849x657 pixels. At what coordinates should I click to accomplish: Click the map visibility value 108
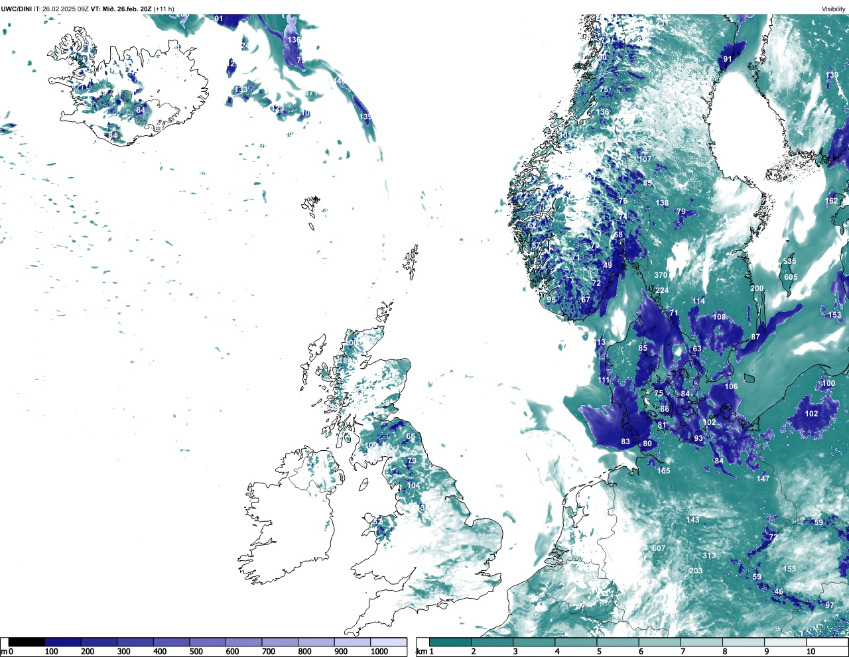click(x=719, y=317)
